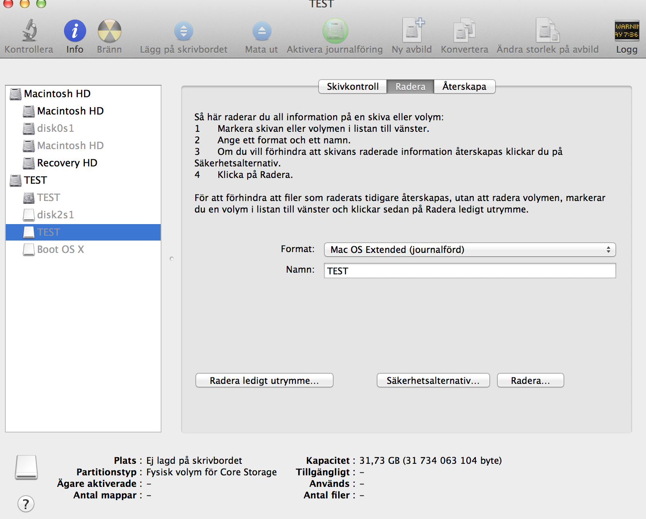Select the top-level TEST disk
The height and width of the screenshot is (519, 646).
coord(83,180)
